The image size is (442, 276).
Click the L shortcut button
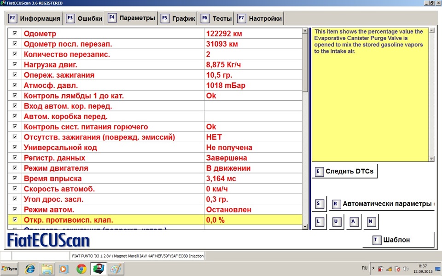click(319, 221)
